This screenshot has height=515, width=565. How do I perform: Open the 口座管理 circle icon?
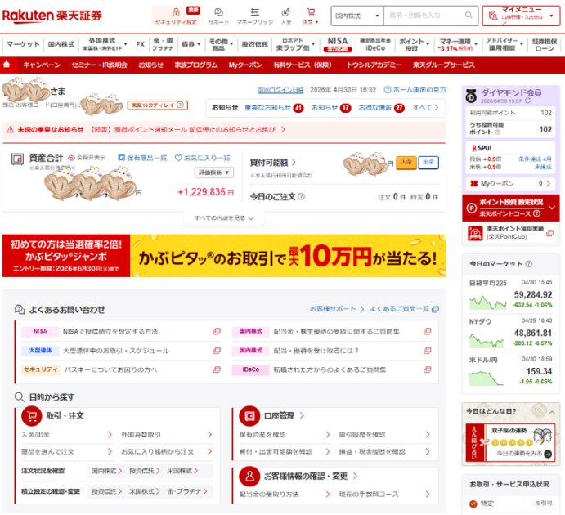click(249, 415)
